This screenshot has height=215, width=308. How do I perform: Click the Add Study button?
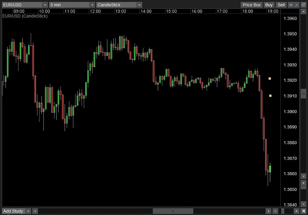click(x=13, y=211)
